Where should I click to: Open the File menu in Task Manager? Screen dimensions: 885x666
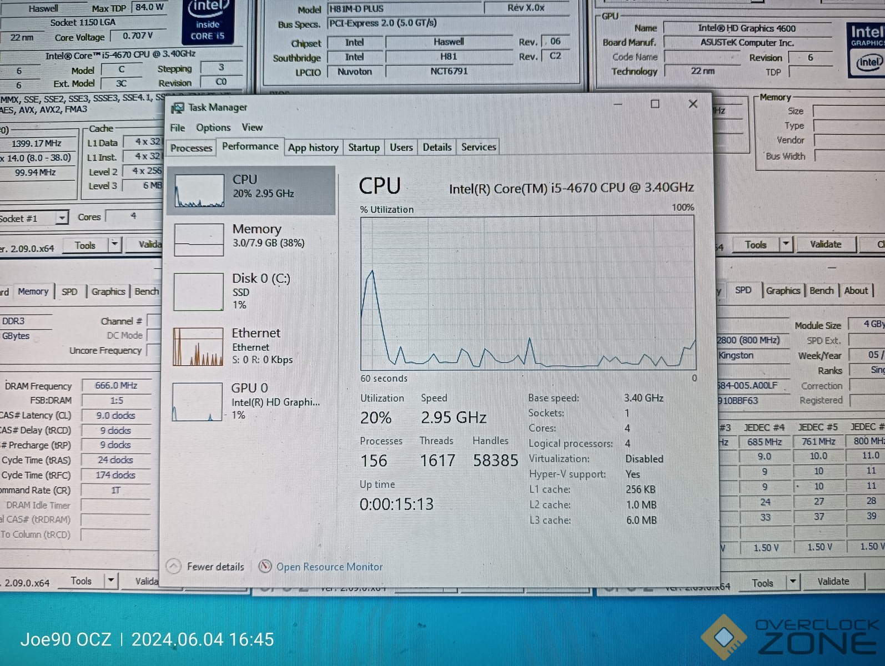point(178,128)
